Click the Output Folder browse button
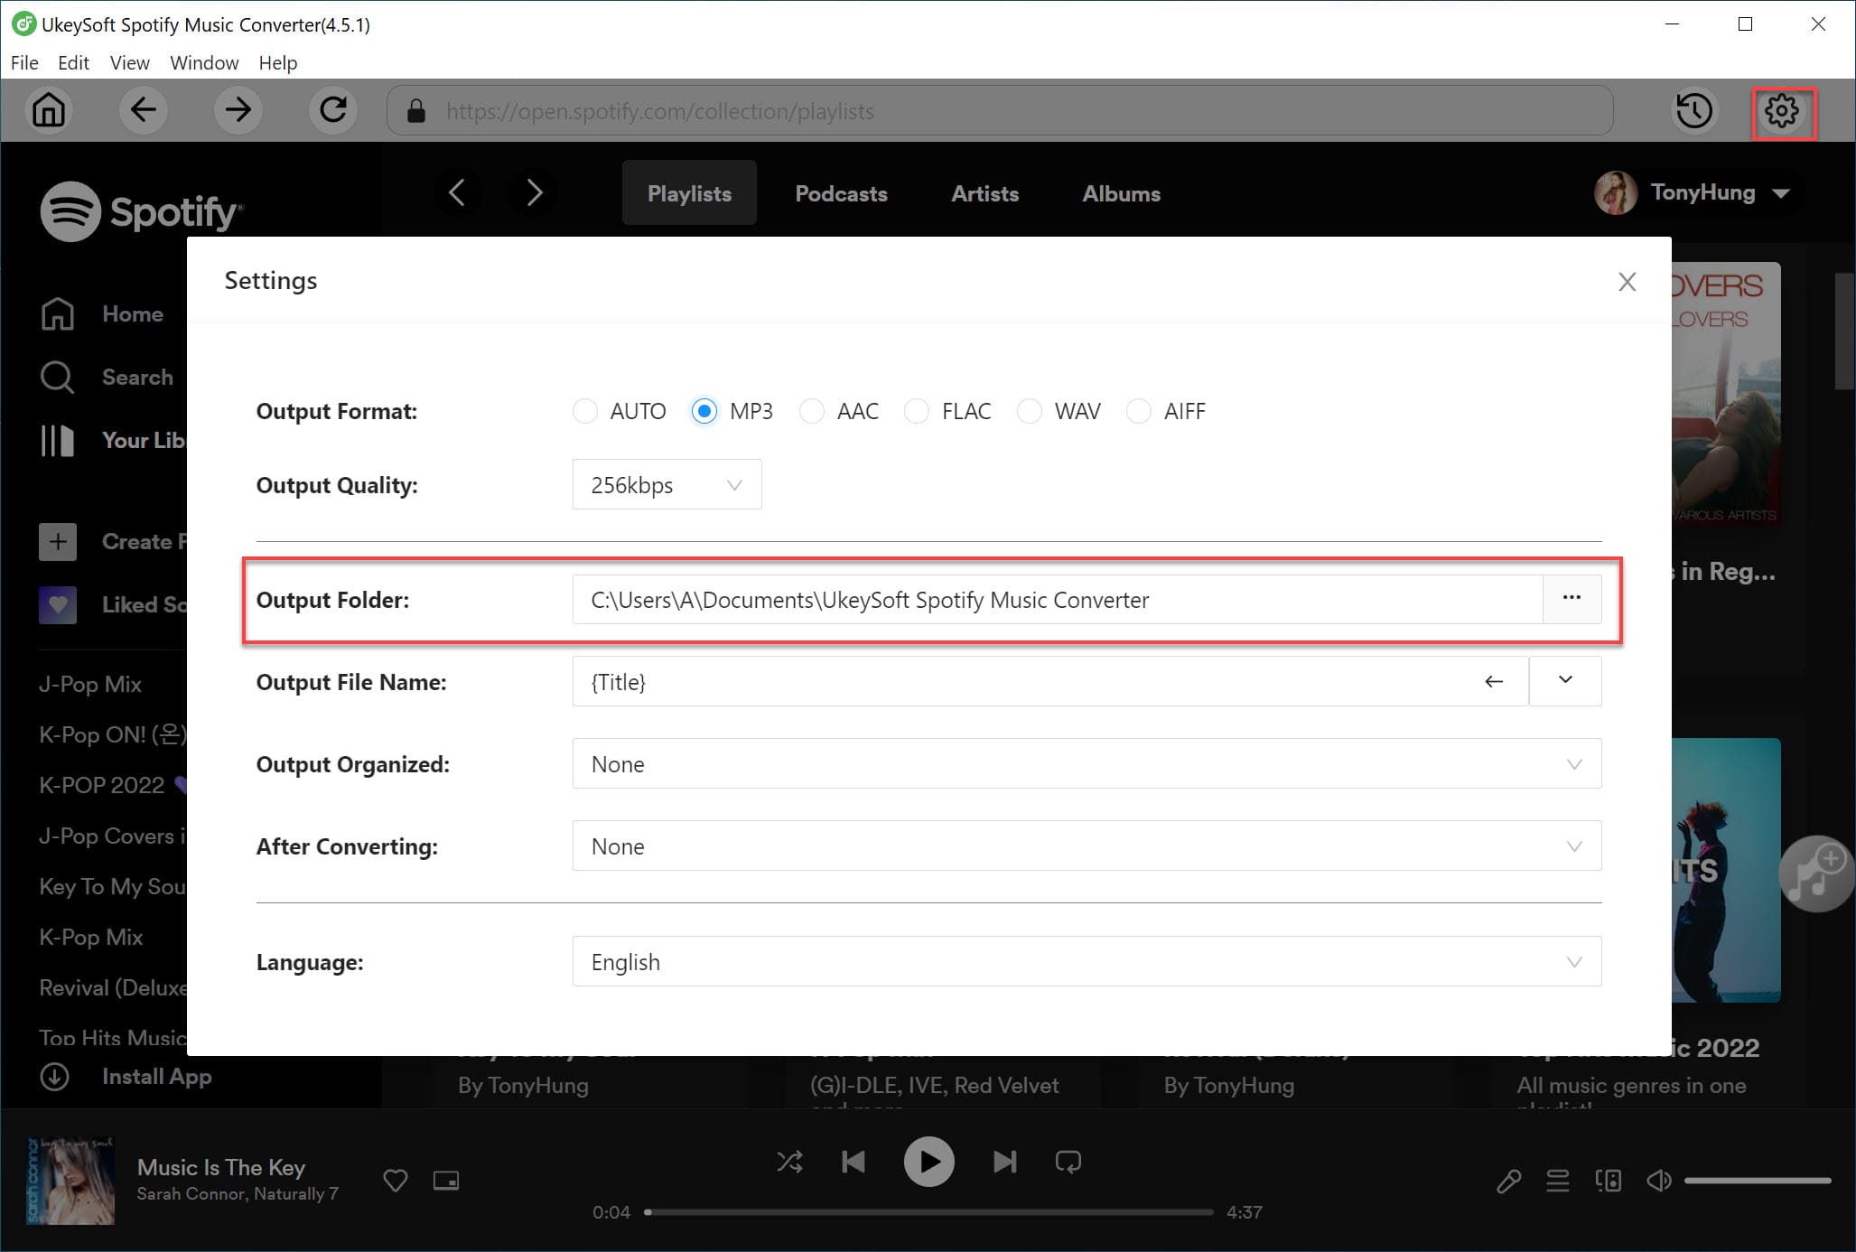This screenshot has height=1252, width=1856. pos(1572,598)
